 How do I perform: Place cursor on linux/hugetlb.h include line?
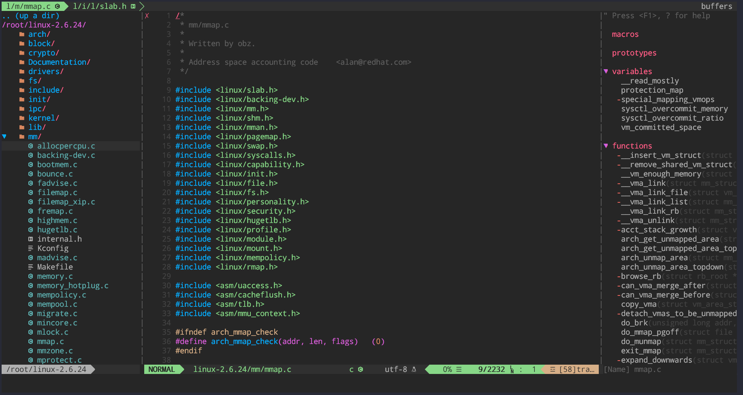(x=233, y=221)
